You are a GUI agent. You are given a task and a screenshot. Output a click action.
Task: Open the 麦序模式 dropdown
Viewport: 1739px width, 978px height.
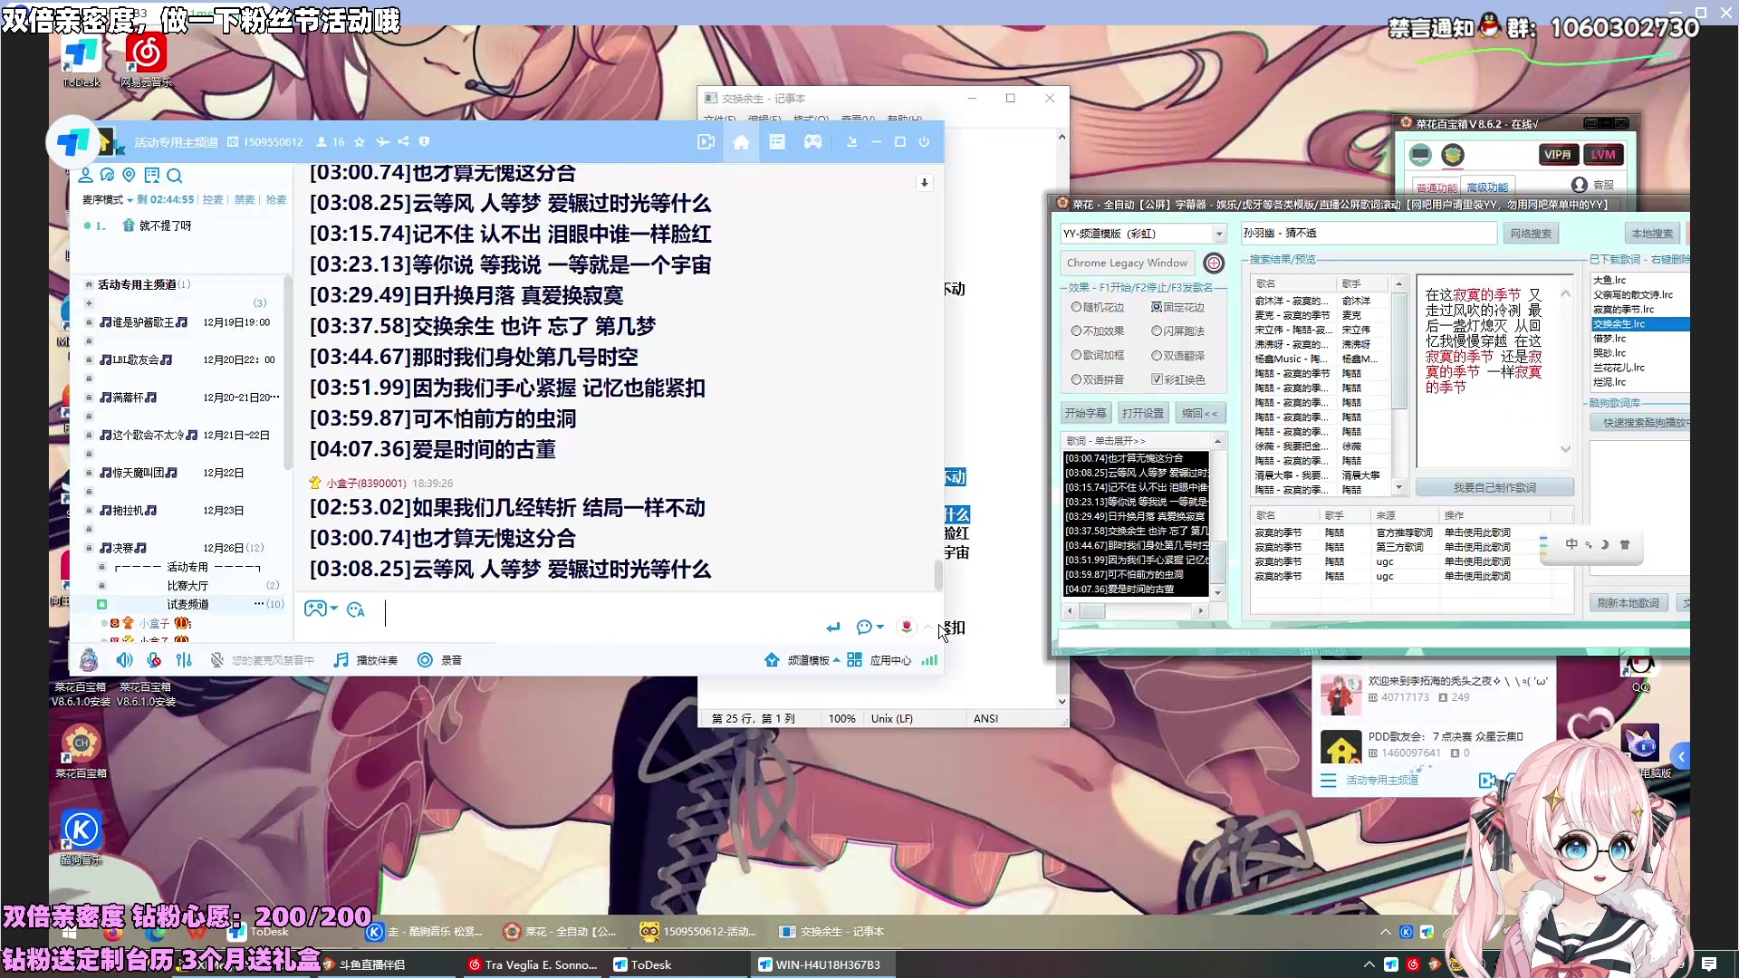tap(107, 200)
